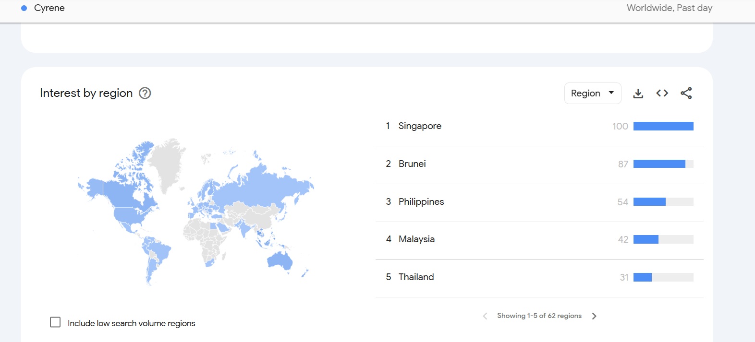Open Philippines region entry

coord(421,202)
